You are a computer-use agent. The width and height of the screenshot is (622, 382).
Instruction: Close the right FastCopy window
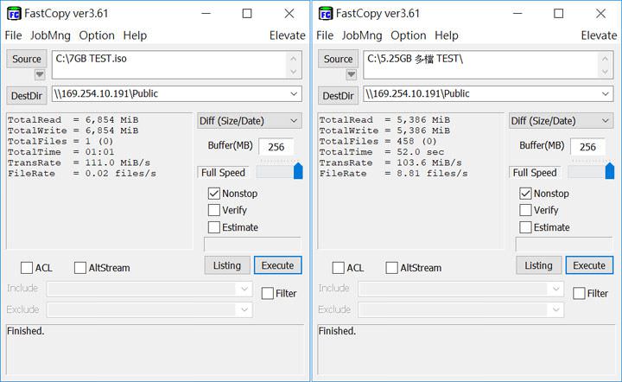pyautogui.click(x=600, y=14)
